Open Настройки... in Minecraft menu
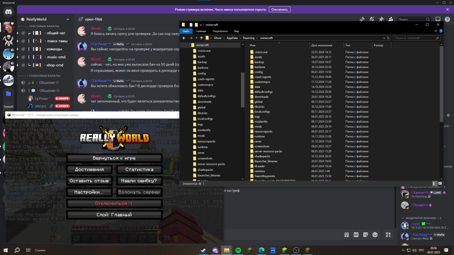The height and width of the screenshot is (255, 454). (x=89, y=192)
